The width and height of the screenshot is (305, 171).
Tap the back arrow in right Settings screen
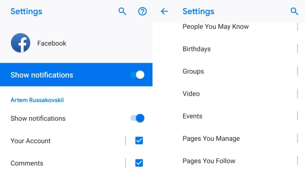pyautogui.click(x=164, y=11)
